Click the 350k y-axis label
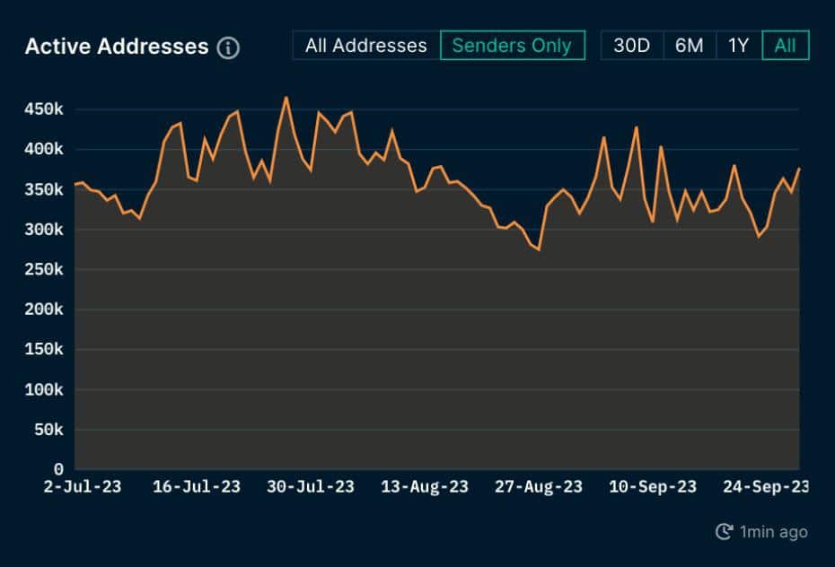Image resolution: width=835 pixels, height=567 pixels. (x=44, y=190)
